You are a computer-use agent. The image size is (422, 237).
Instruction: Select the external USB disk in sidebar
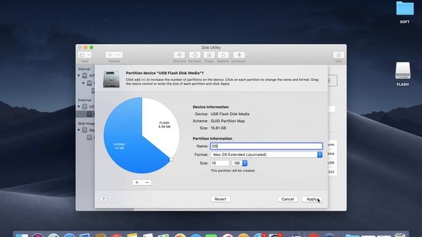(89, 107)
